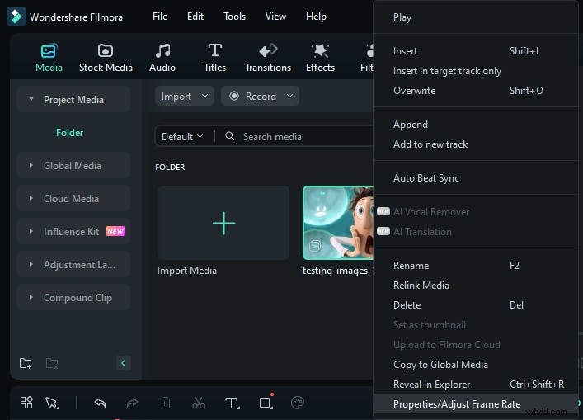Choose Reveal In Explorer
The height and width of the screenshot is (420, 583).
click(x=476, y=385)
